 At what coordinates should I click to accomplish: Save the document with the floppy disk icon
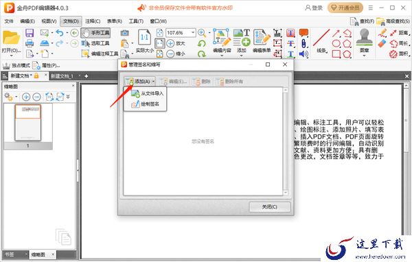tap(30, 33)
